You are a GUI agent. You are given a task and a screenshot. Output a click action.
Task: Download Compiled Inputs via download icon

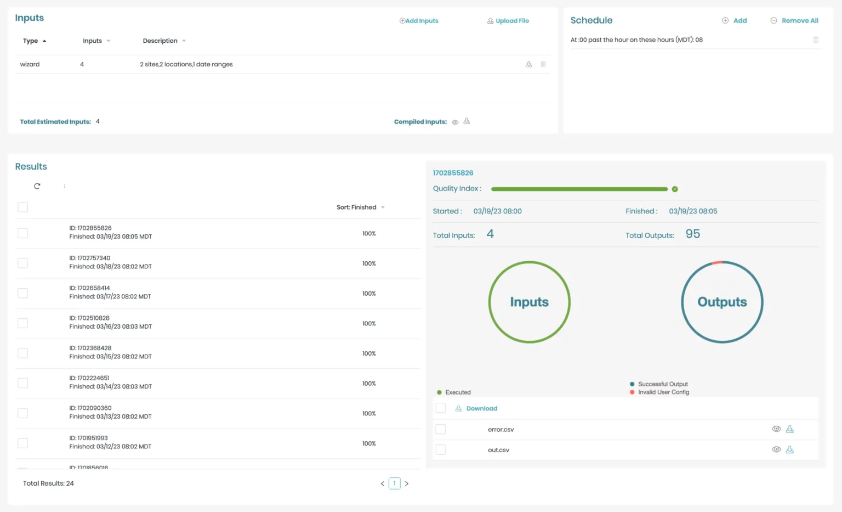click(x=467, y=121)
